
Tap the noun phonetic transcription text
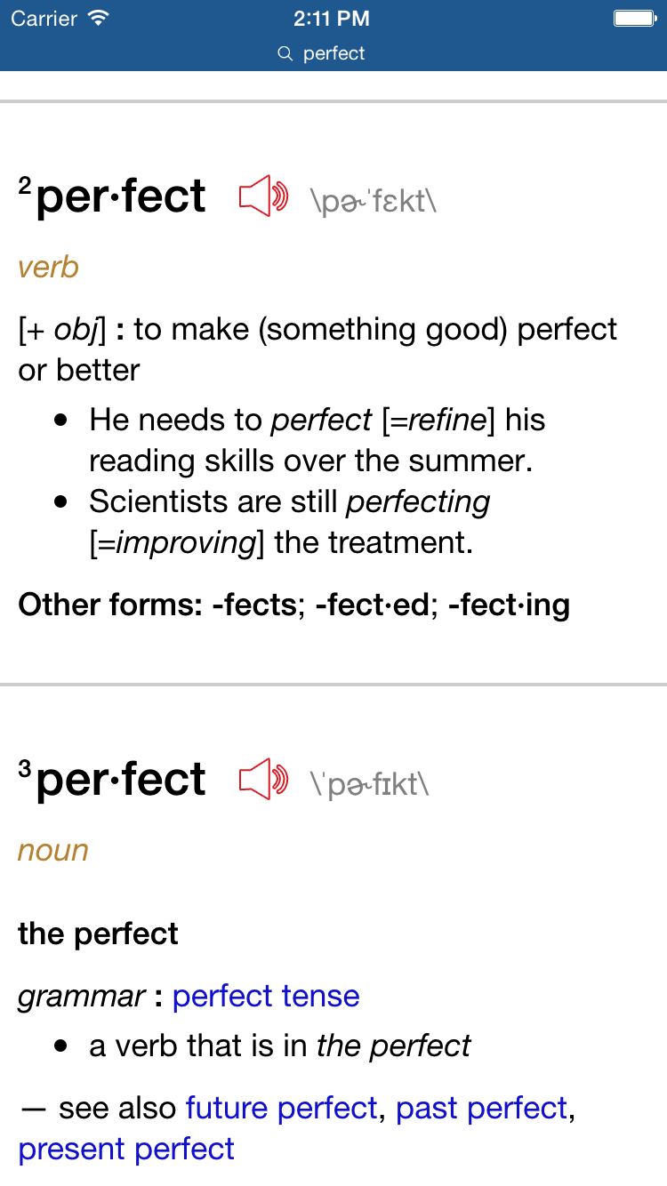pos(369,784)
